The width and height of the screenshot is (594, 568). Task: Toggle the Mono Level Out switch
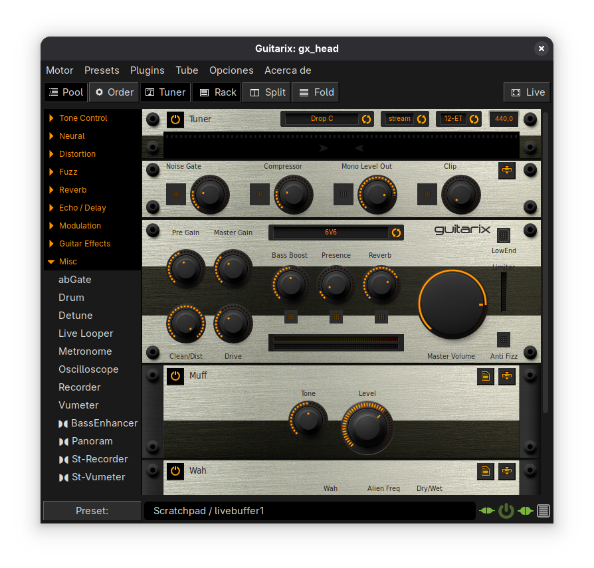[344, 194]
